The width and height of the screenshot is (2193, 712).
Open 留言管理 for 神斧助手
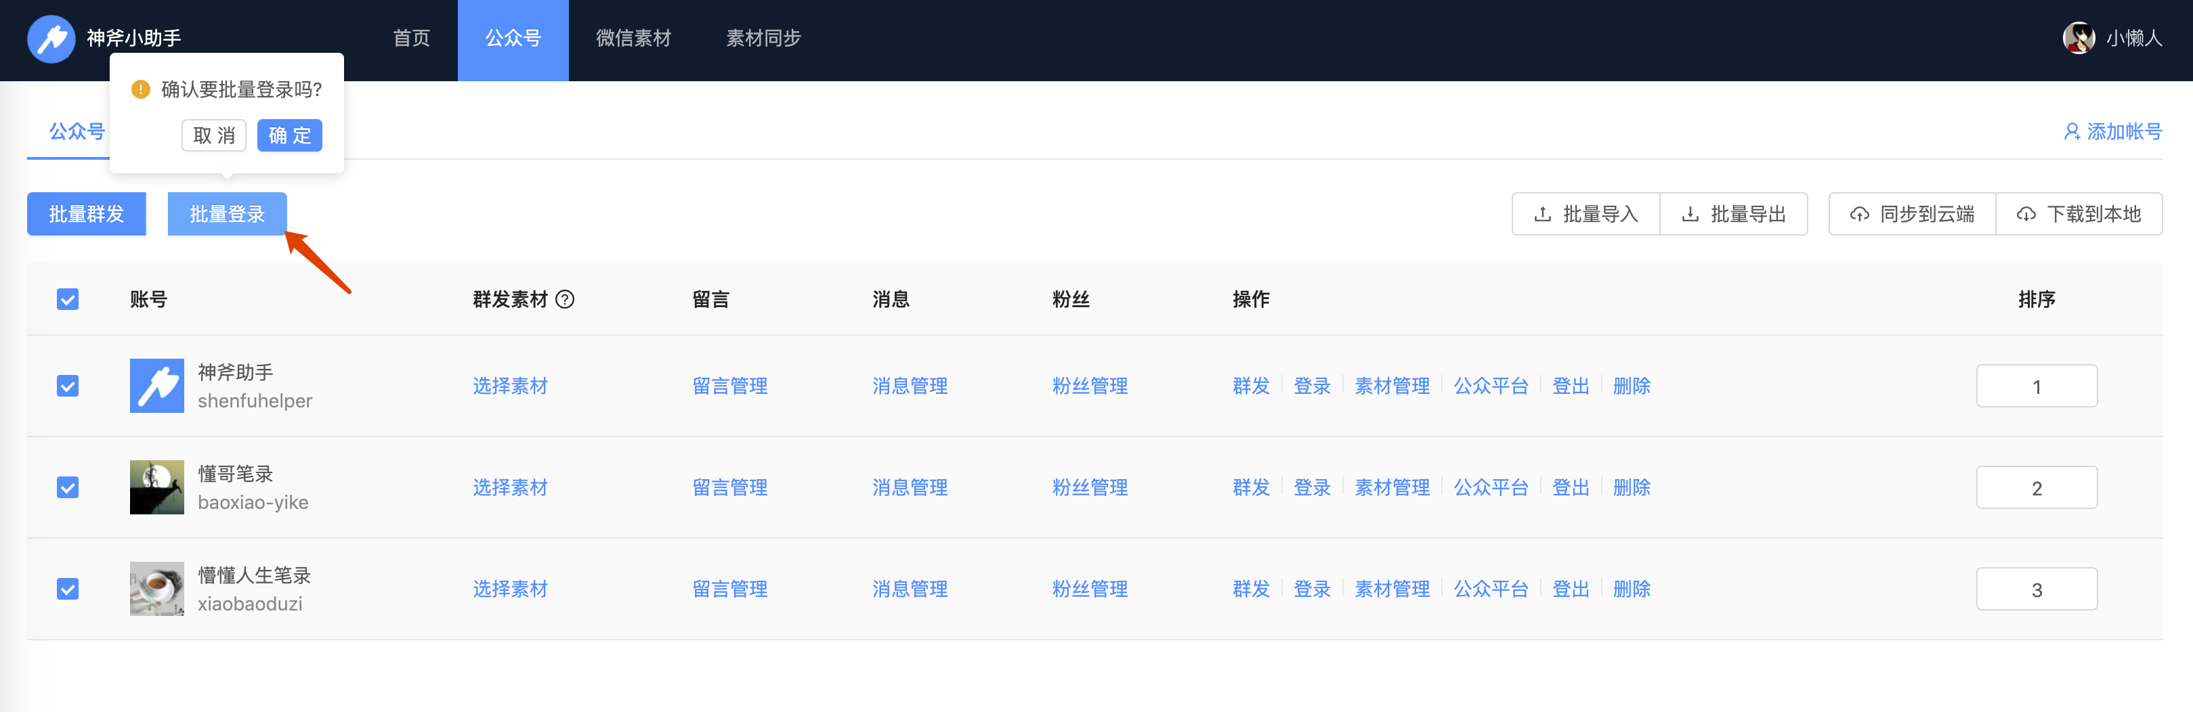pyautogui.click(x=729, y=386)
